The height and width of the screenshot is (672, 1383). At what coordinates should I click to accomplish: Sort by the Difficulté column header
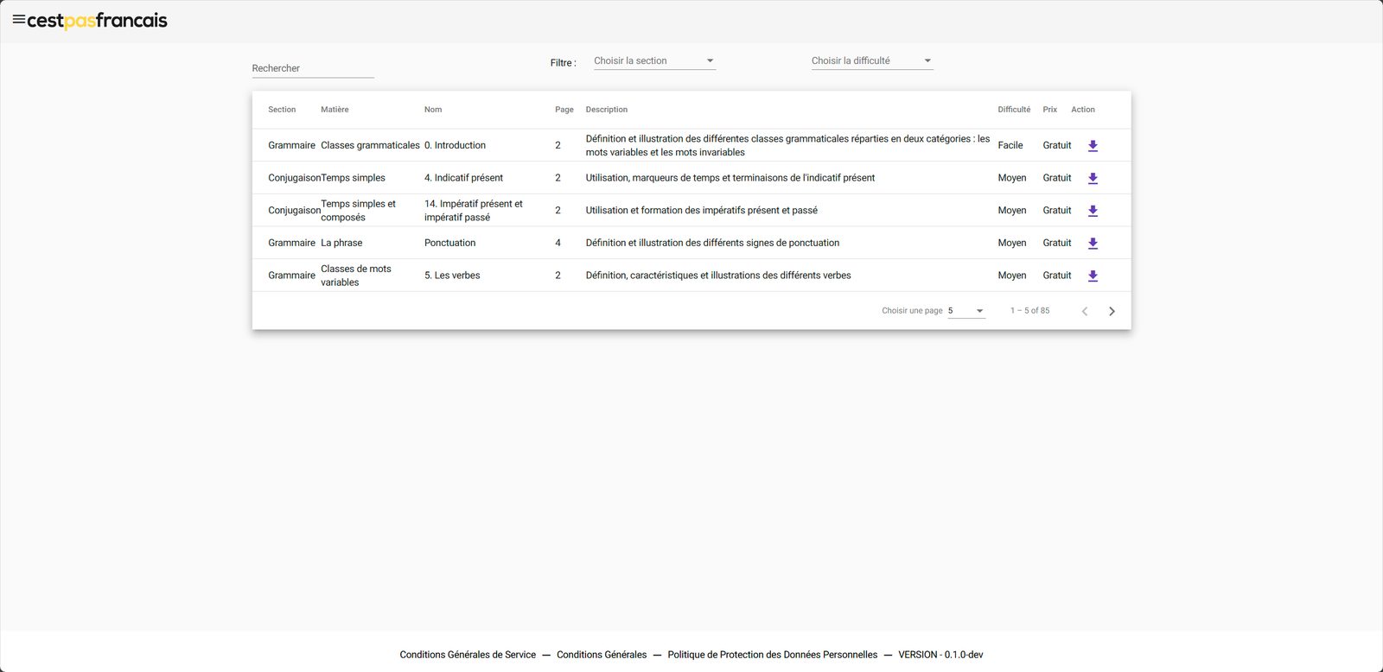pyautogui.click(x=1014, y=110)
